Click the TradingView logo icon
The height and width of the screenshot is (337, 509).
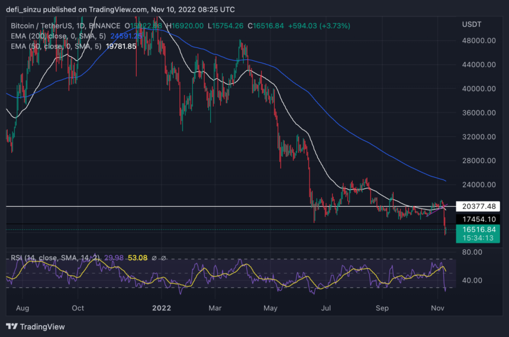point(11,326)
